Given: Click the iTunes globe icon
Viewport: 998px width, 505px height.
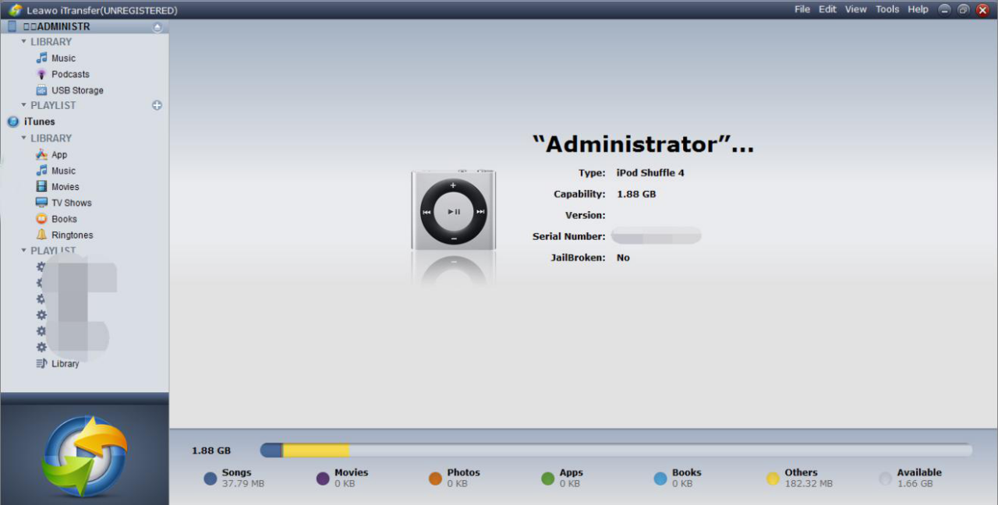Looking at the screenshot, I should click(x=12, y=122).
